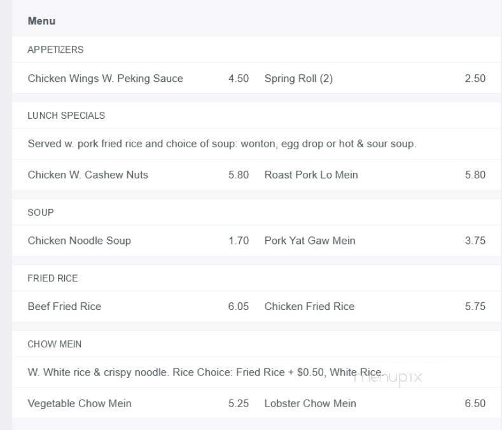Click the Menu heading
502x430 pixels.
point(41,21)
